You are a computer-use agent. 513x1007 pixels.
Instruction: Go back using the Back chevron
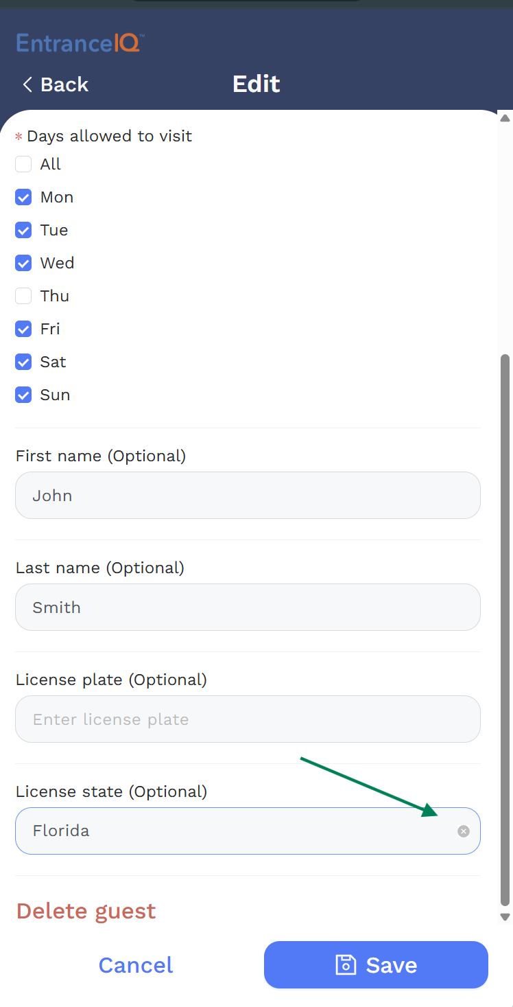click(x=27, y=84)
